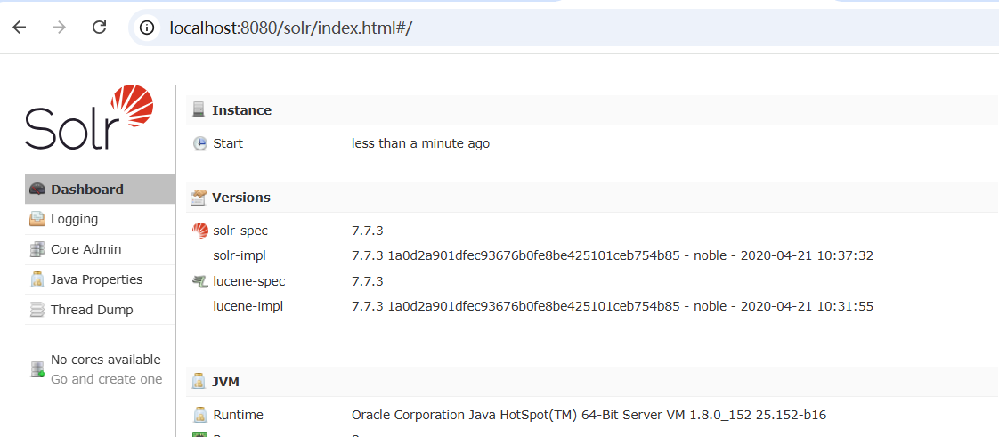Click the 'No cores available' link

(106, 360)
